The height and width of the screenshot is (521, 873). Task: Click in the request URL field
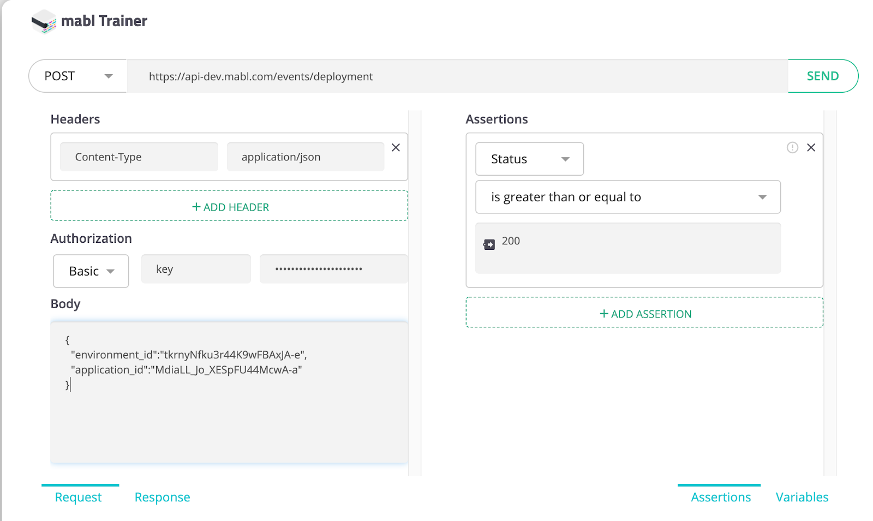(x=457, y=76)
